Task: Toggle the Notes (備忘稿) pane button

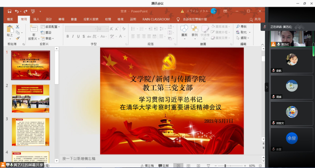Action: pyautogui.click(x=147, y=166)
